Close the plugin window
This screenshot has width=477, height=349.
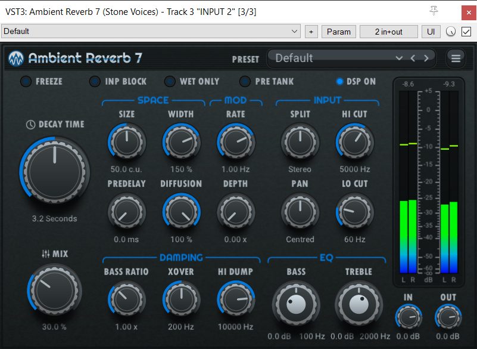(469, 13)
